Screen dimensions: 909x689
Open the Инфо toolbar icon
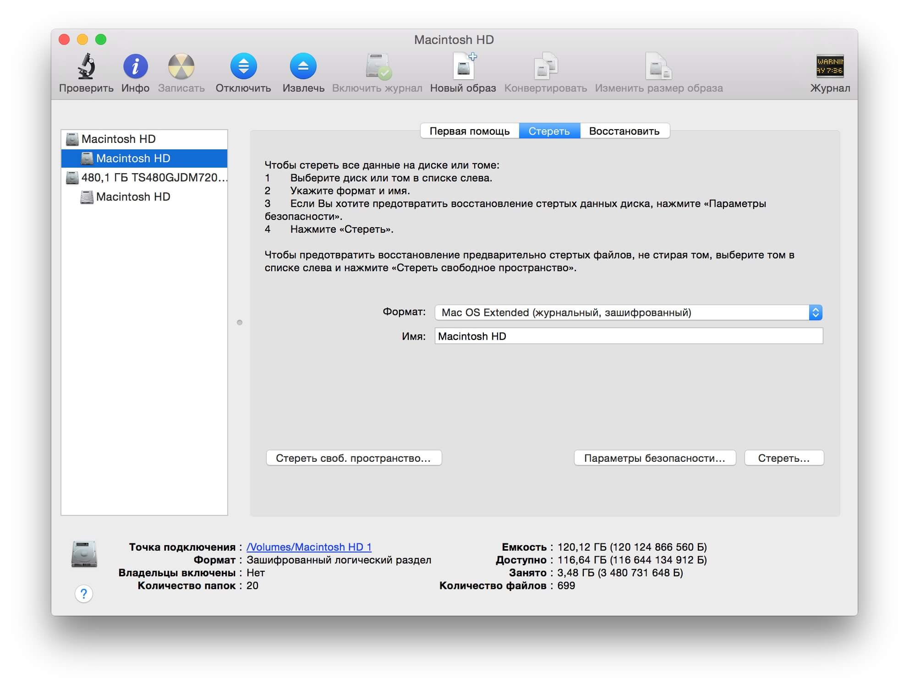[x=135, y=66]
